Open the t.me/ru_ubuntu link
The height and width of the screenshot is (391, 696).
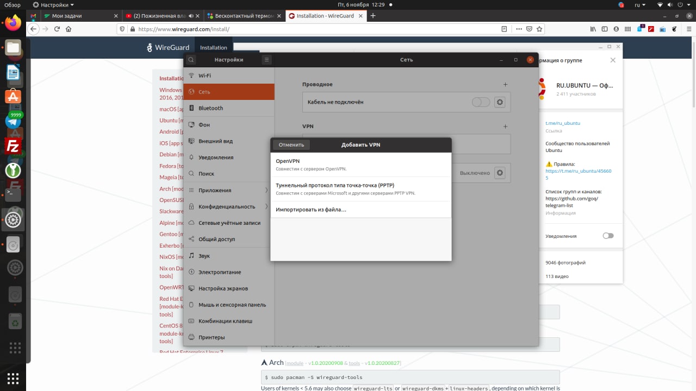563,123
